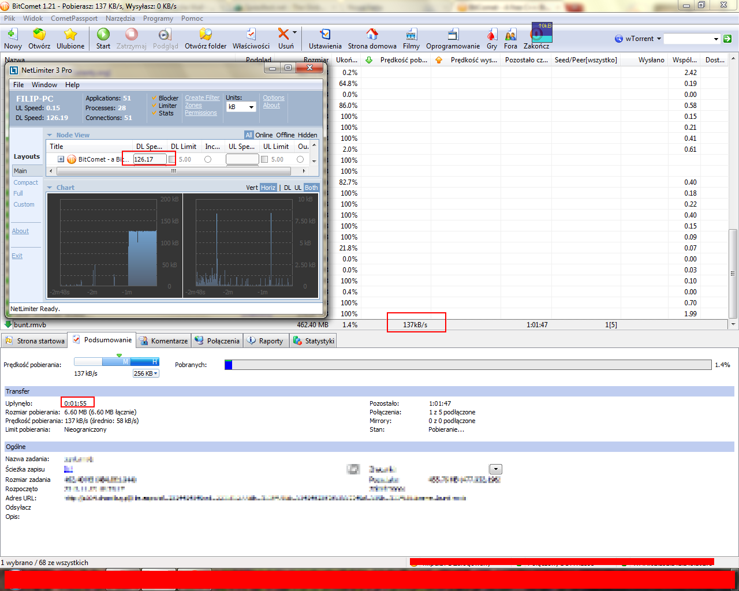Select the Outgoing blocker radio for BitComet

click(300, 159)
